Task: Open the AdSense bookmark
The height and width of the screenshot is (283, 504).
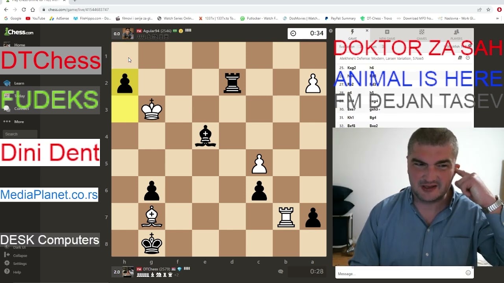Action: (59, 18)
